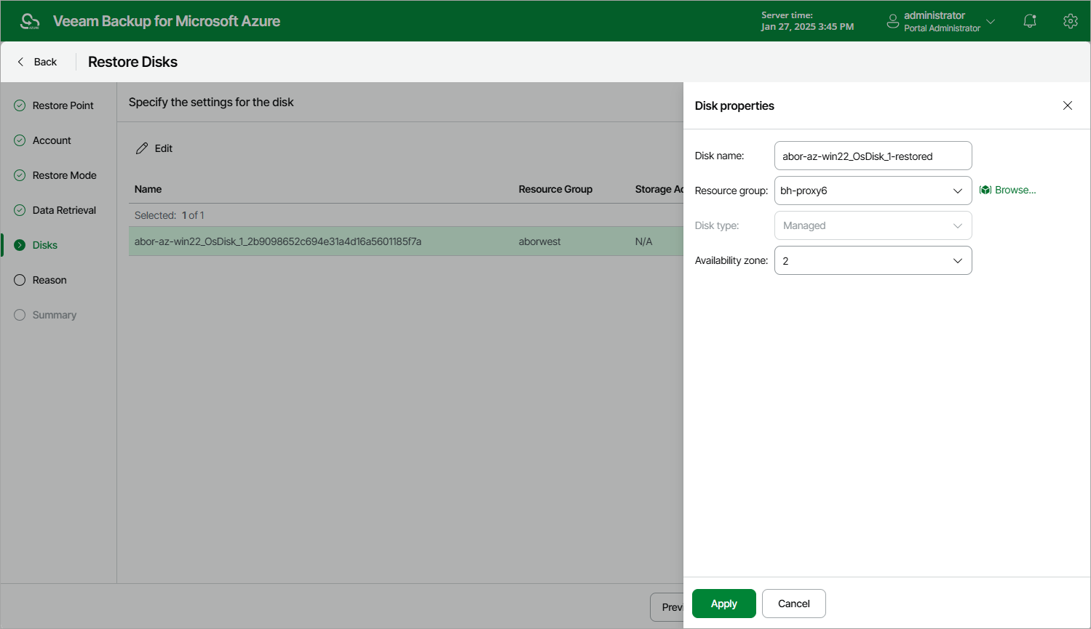
Task: Select the abor-az-win22_OsDisk_1 disk row
Action: [406, 241]
